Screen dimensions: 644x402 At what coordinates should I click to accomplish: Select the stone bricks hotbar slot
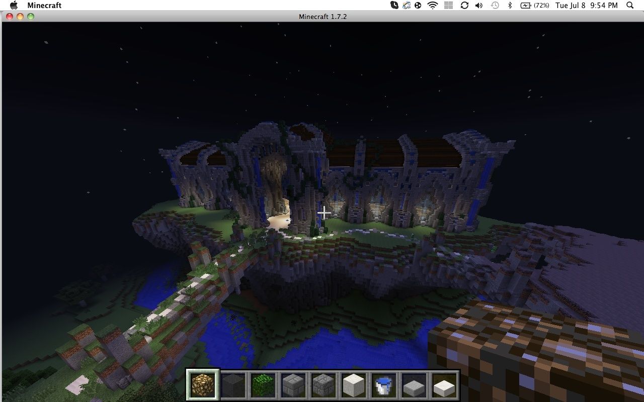pyautogui.click(x=293, y=385)
